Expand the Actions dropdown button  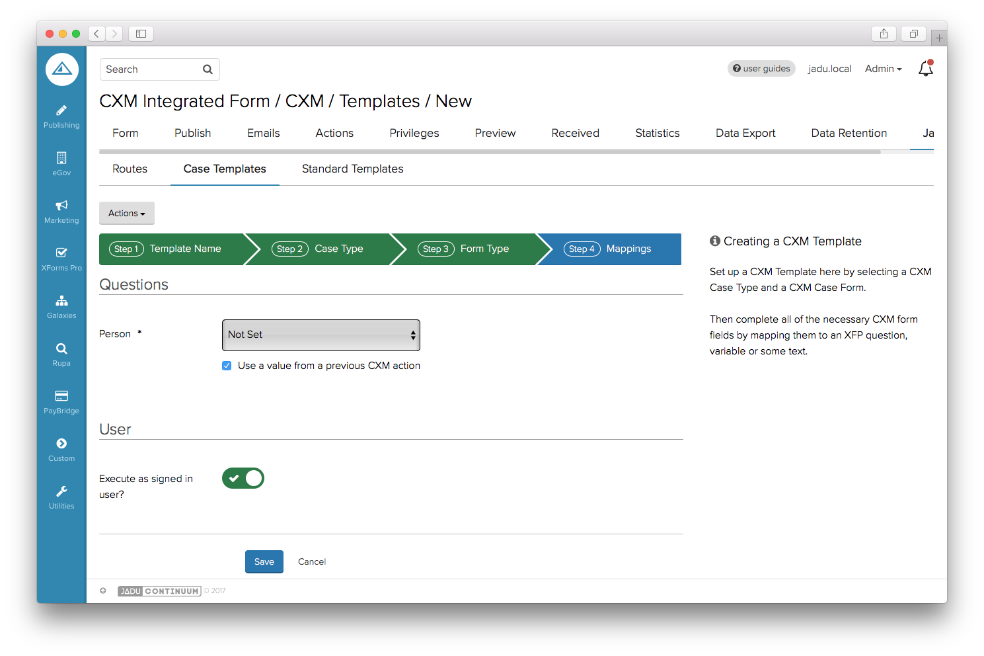pyautogui.click(x=127, y=214)
